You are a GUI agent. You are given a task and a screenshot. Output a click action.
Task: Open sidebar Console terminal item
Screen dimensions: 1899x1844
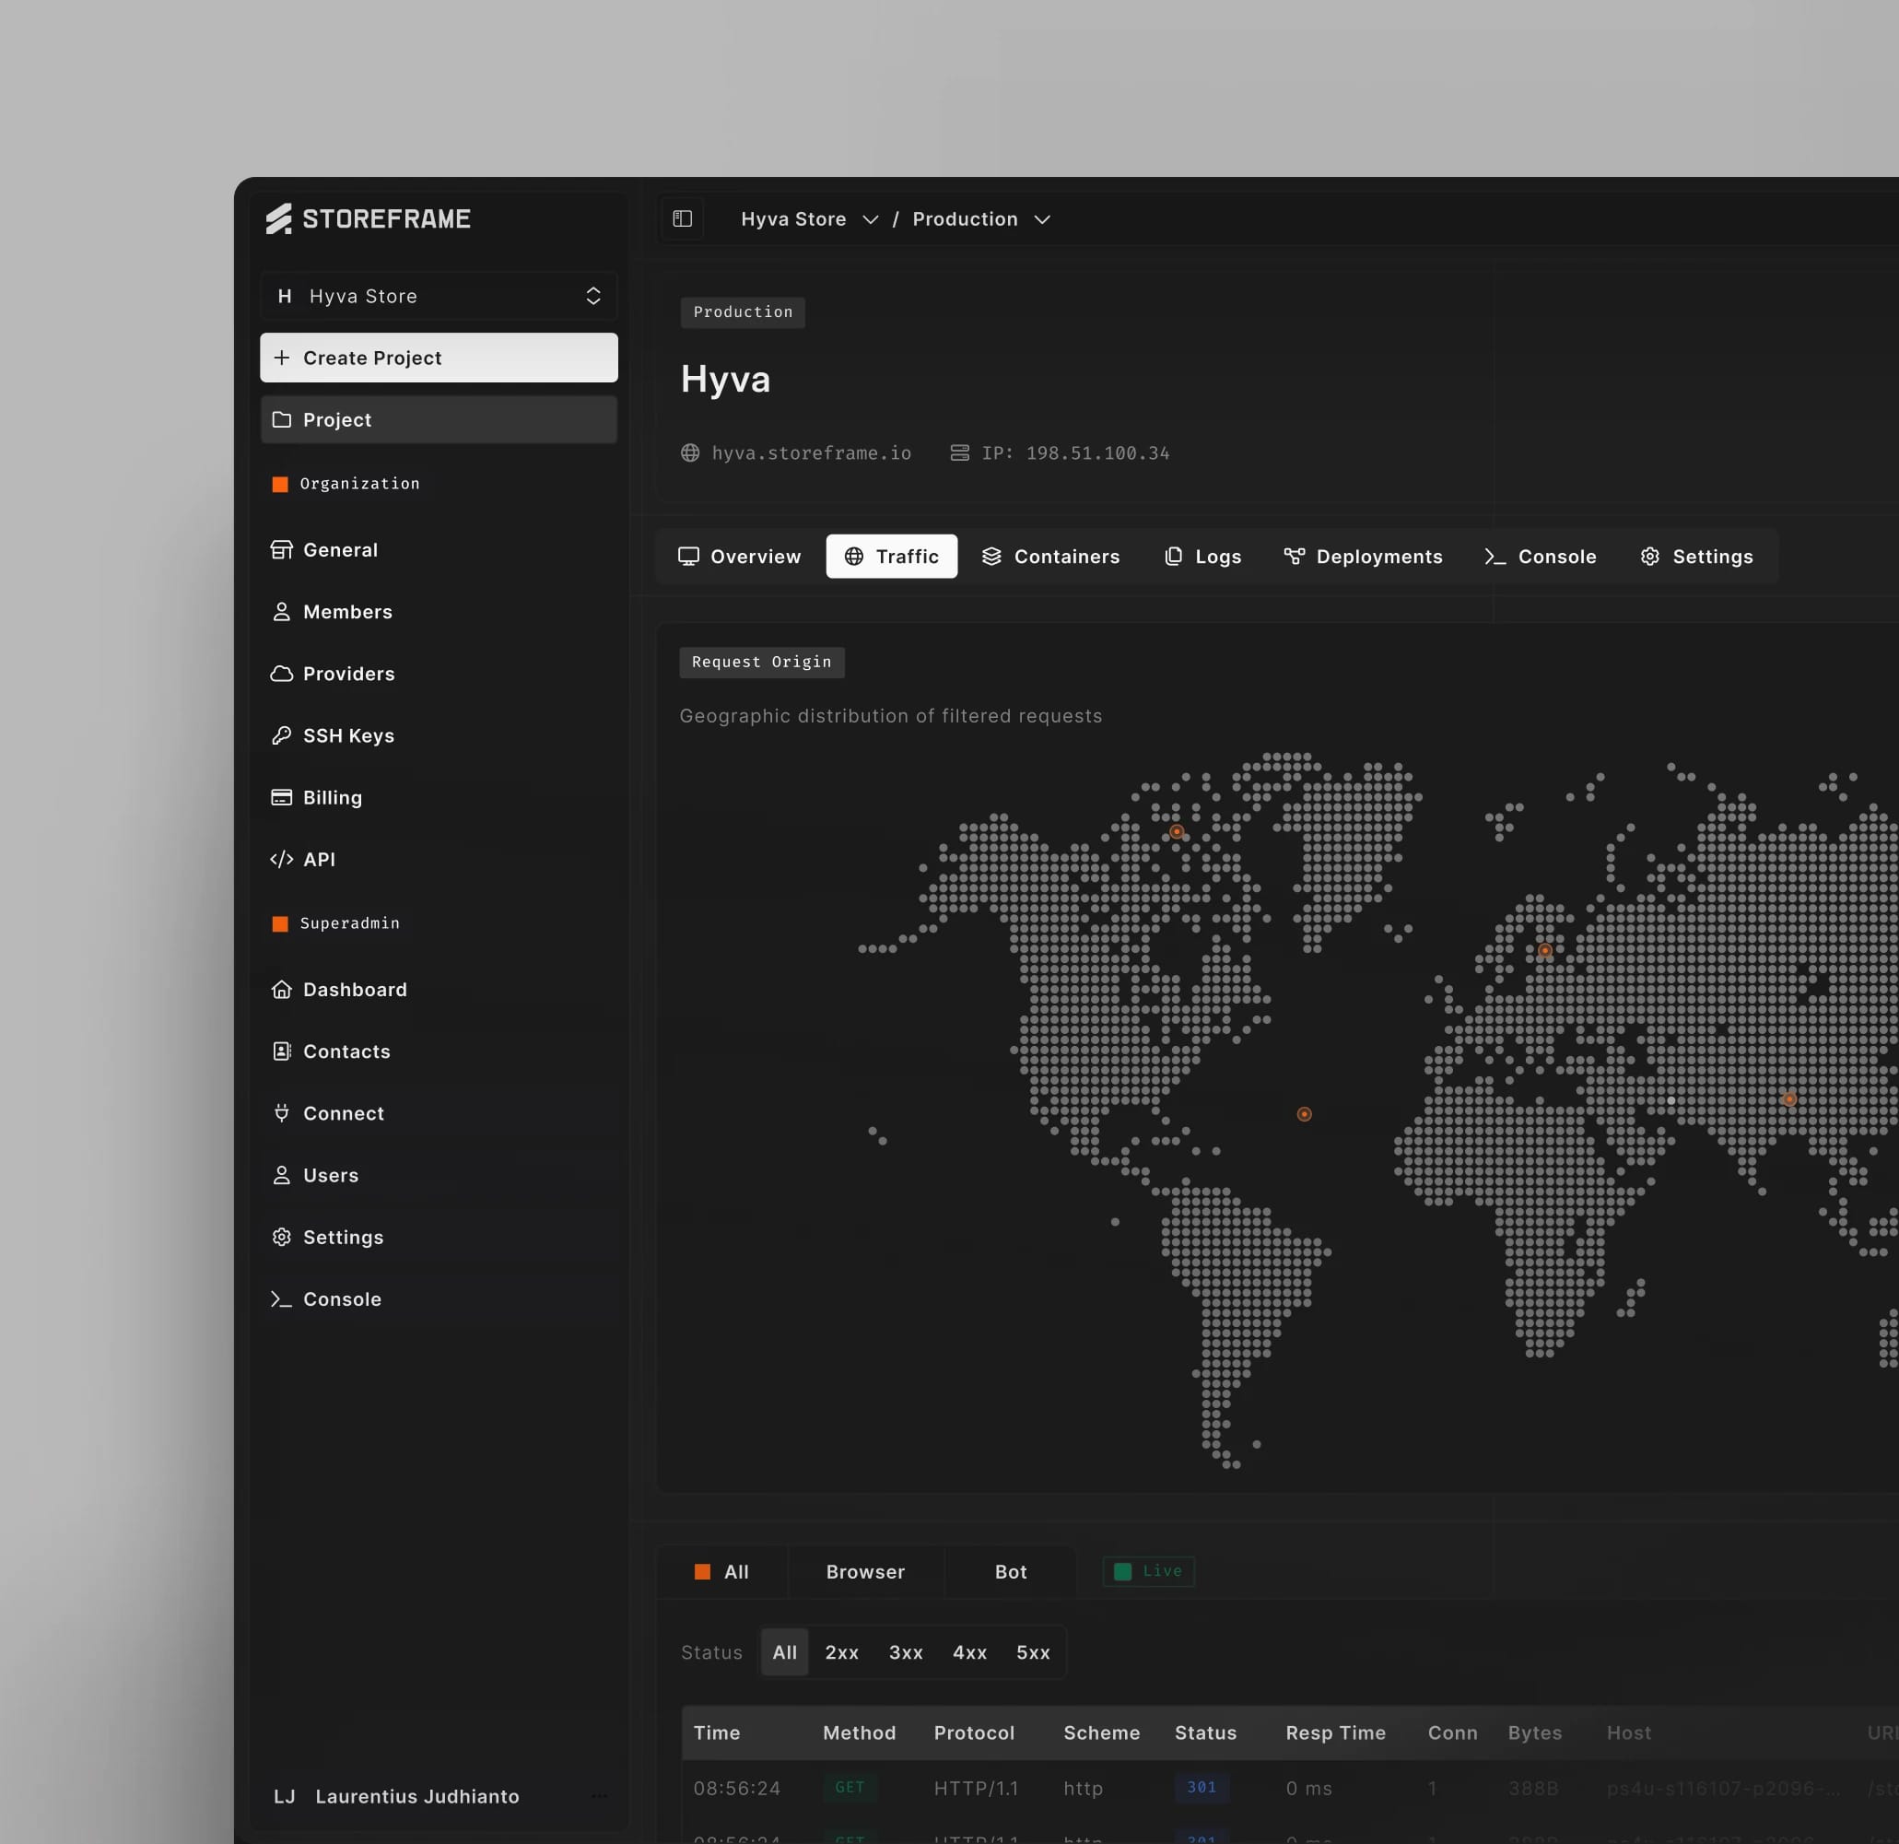[x=438, y=1299]
